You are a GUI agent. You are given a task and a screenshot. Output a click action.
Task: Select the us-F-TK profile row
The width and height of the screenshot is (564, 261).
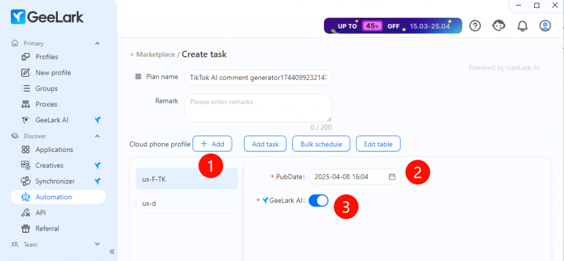187,178
